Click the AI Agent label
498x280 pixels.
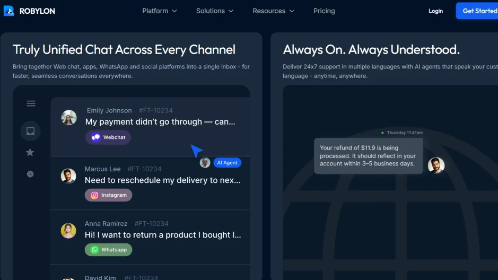point(228,163)
